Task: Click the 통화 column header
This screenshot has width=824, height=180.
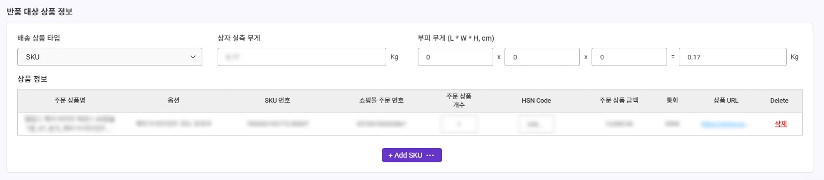Action: click(672, 100)
